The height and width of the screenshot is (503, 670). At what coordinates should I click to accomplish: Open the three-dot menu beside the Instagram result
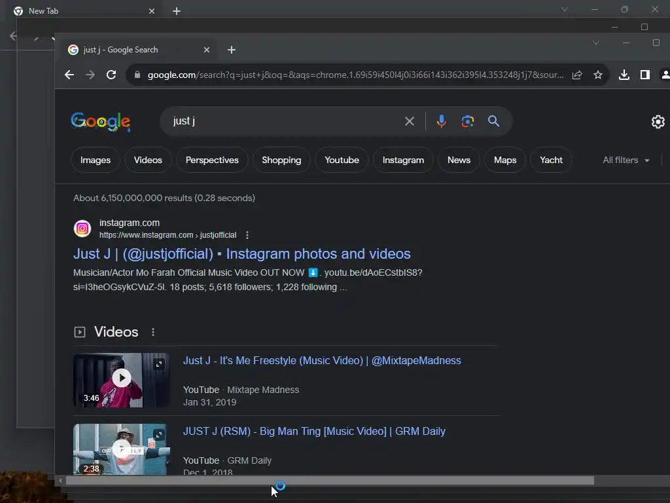click(x=247, y=235)
